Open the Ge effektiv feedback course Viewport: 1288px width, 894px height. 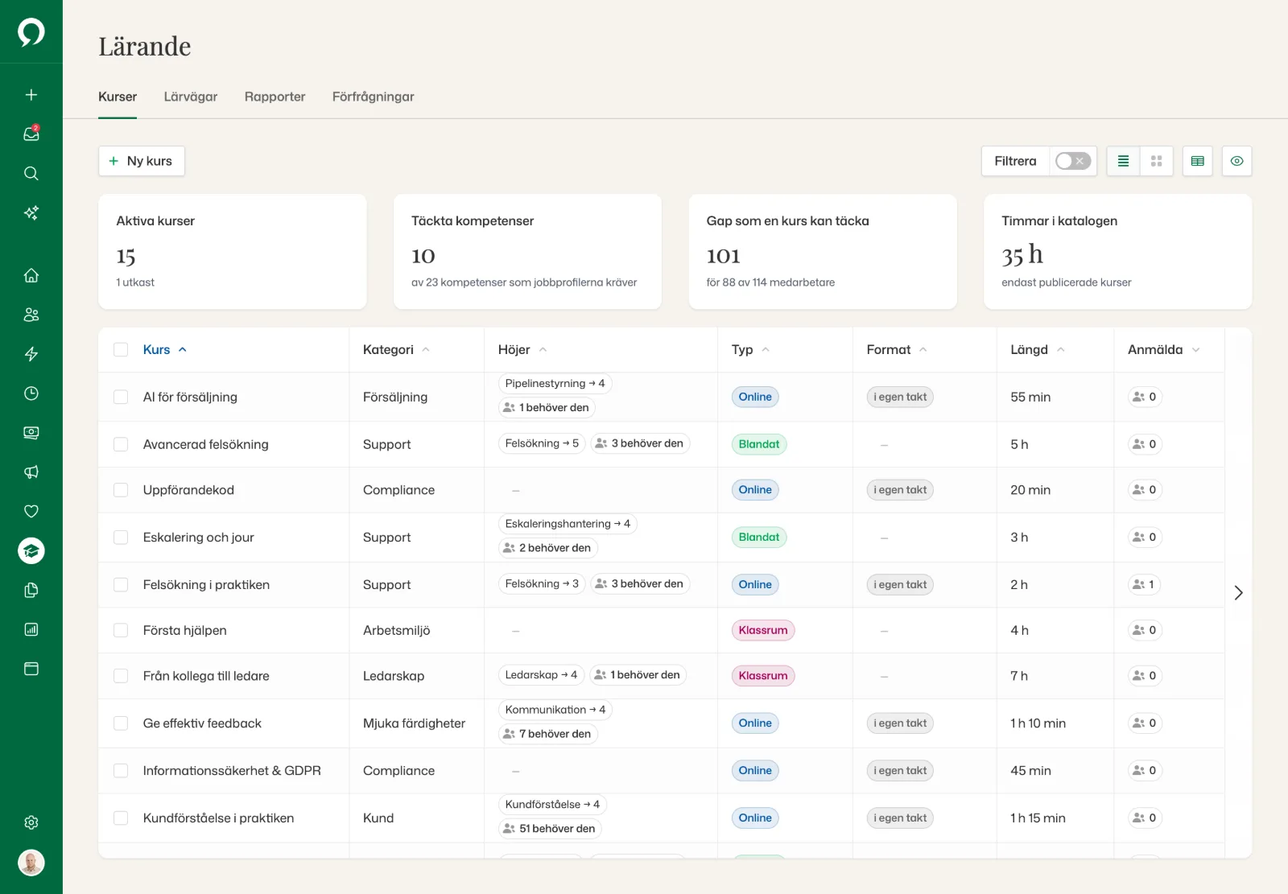point(202,723)
